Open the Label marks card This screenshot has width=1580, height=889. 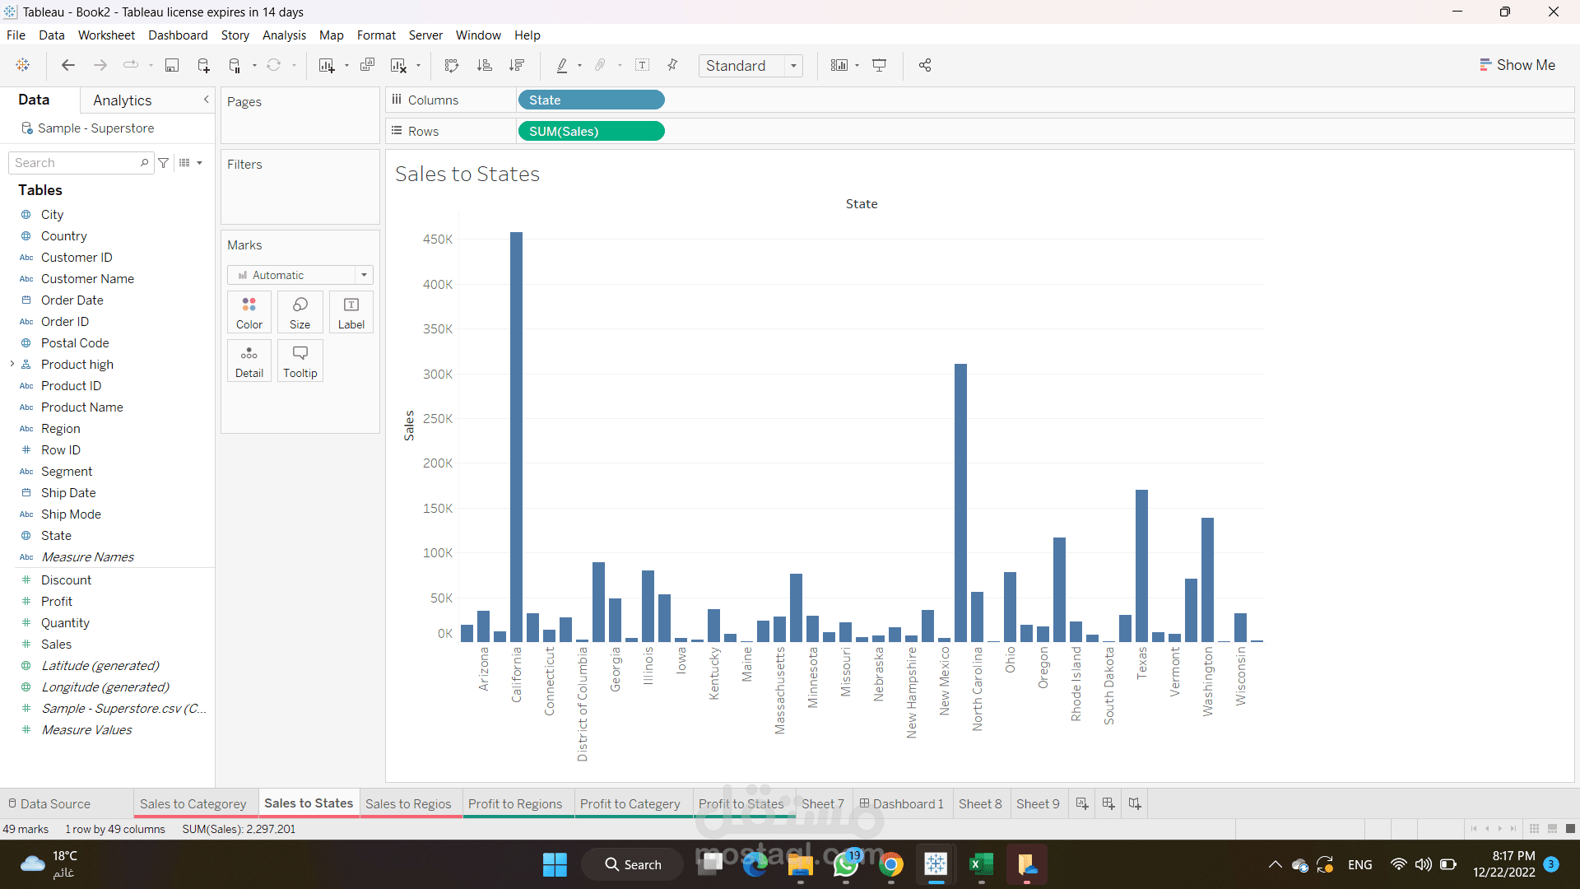pos(351,313)
